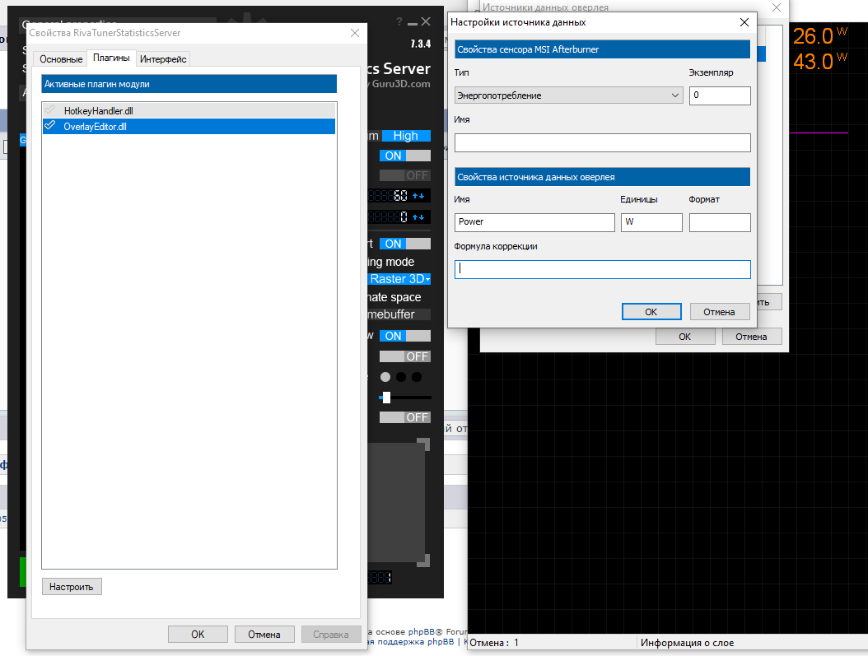Image resolution: width=868 pixels, height=656 pixels.
Task: Open the Тип dropdown showing Энергопотребление
Action: [568, 95]
